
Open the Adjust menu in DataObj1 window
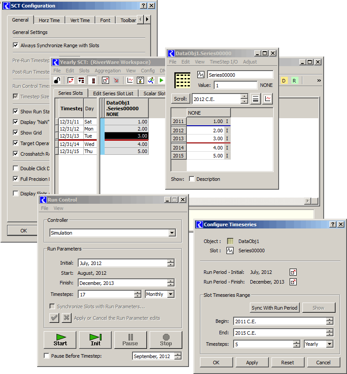(x=250, y=62)
